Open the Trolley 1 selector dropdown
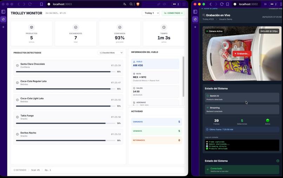 (x=151, y=13)
